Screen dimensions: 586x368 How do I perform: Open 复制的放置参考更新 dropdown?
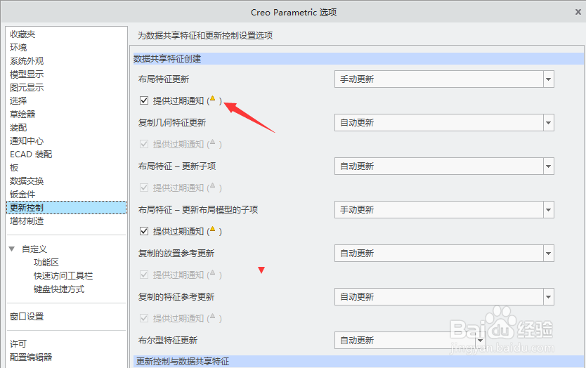[x=444, y=254]
